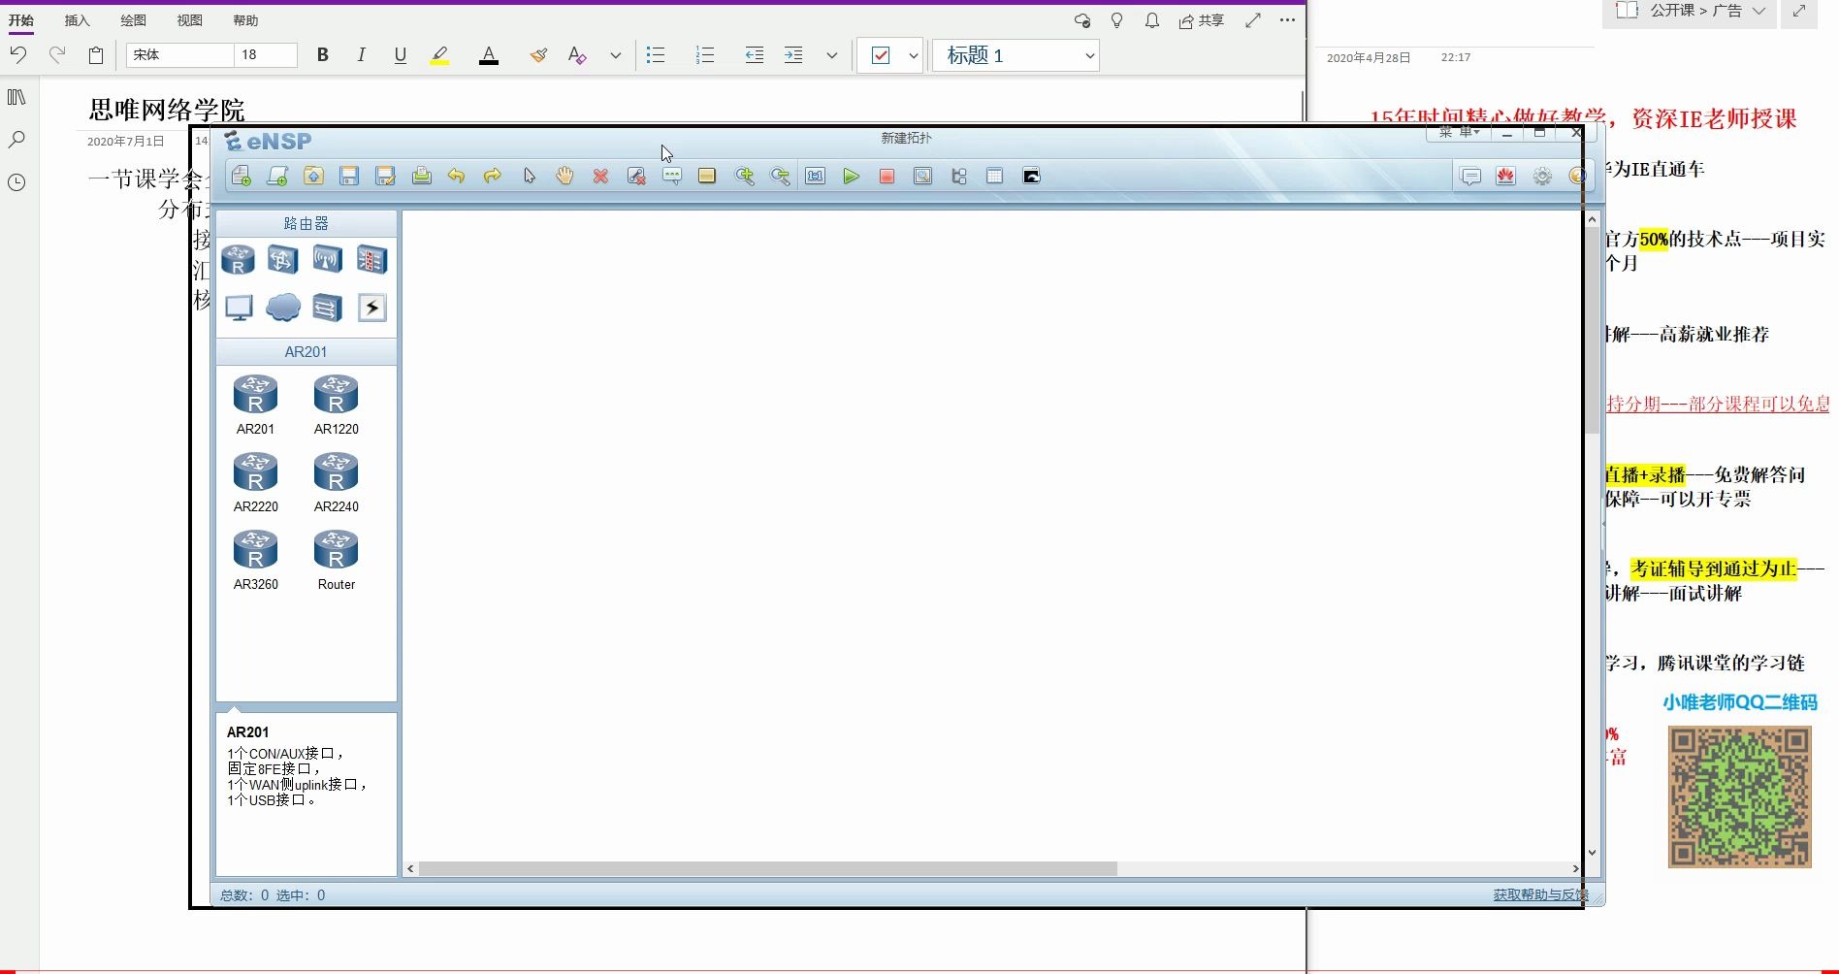This screenshot has height=974, width=1839.
Task: Switch to OneNote 绘图 tab
Action: coord(133,20)
